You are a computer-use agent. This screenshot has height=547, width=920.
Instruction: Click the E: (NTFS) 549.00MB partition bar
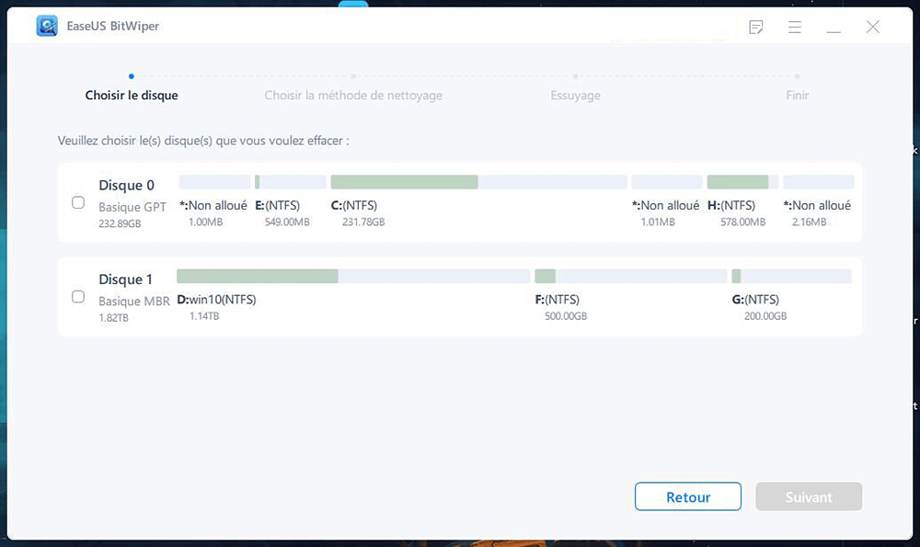(x=290, y=182)
